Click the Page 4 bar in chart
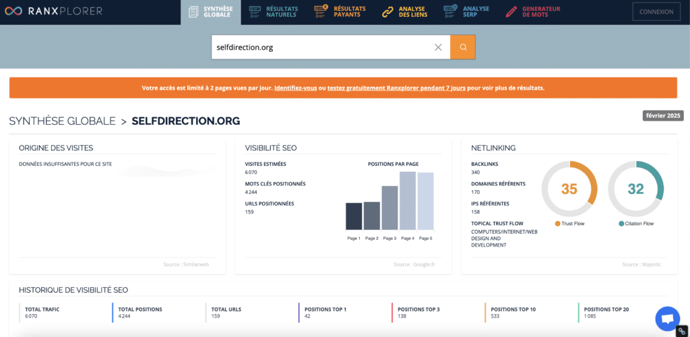Screen dimensions: 690x337 [x=408, y=201]
